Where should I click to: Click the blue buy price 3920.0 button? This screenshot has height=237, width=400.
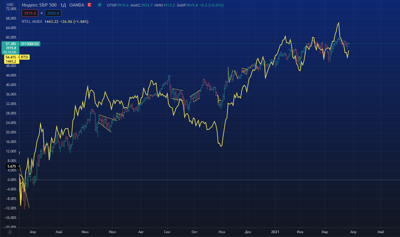(53, 13)
